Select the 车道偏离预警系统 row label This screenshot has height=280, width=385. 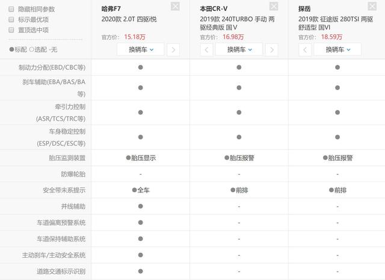(61, 223)
